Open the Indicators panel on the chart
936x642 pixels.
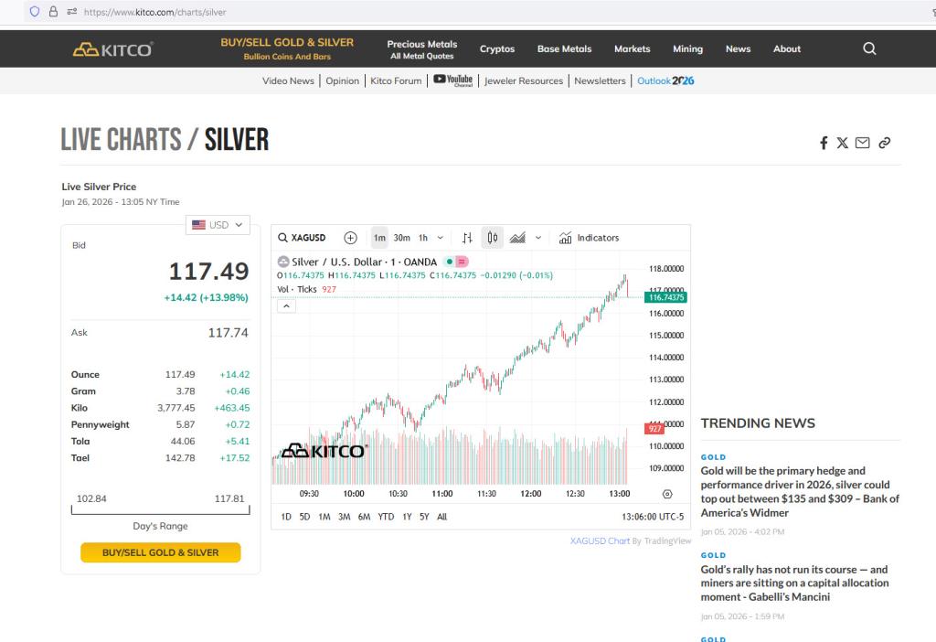pyautogui.click(x=589, y=238)
